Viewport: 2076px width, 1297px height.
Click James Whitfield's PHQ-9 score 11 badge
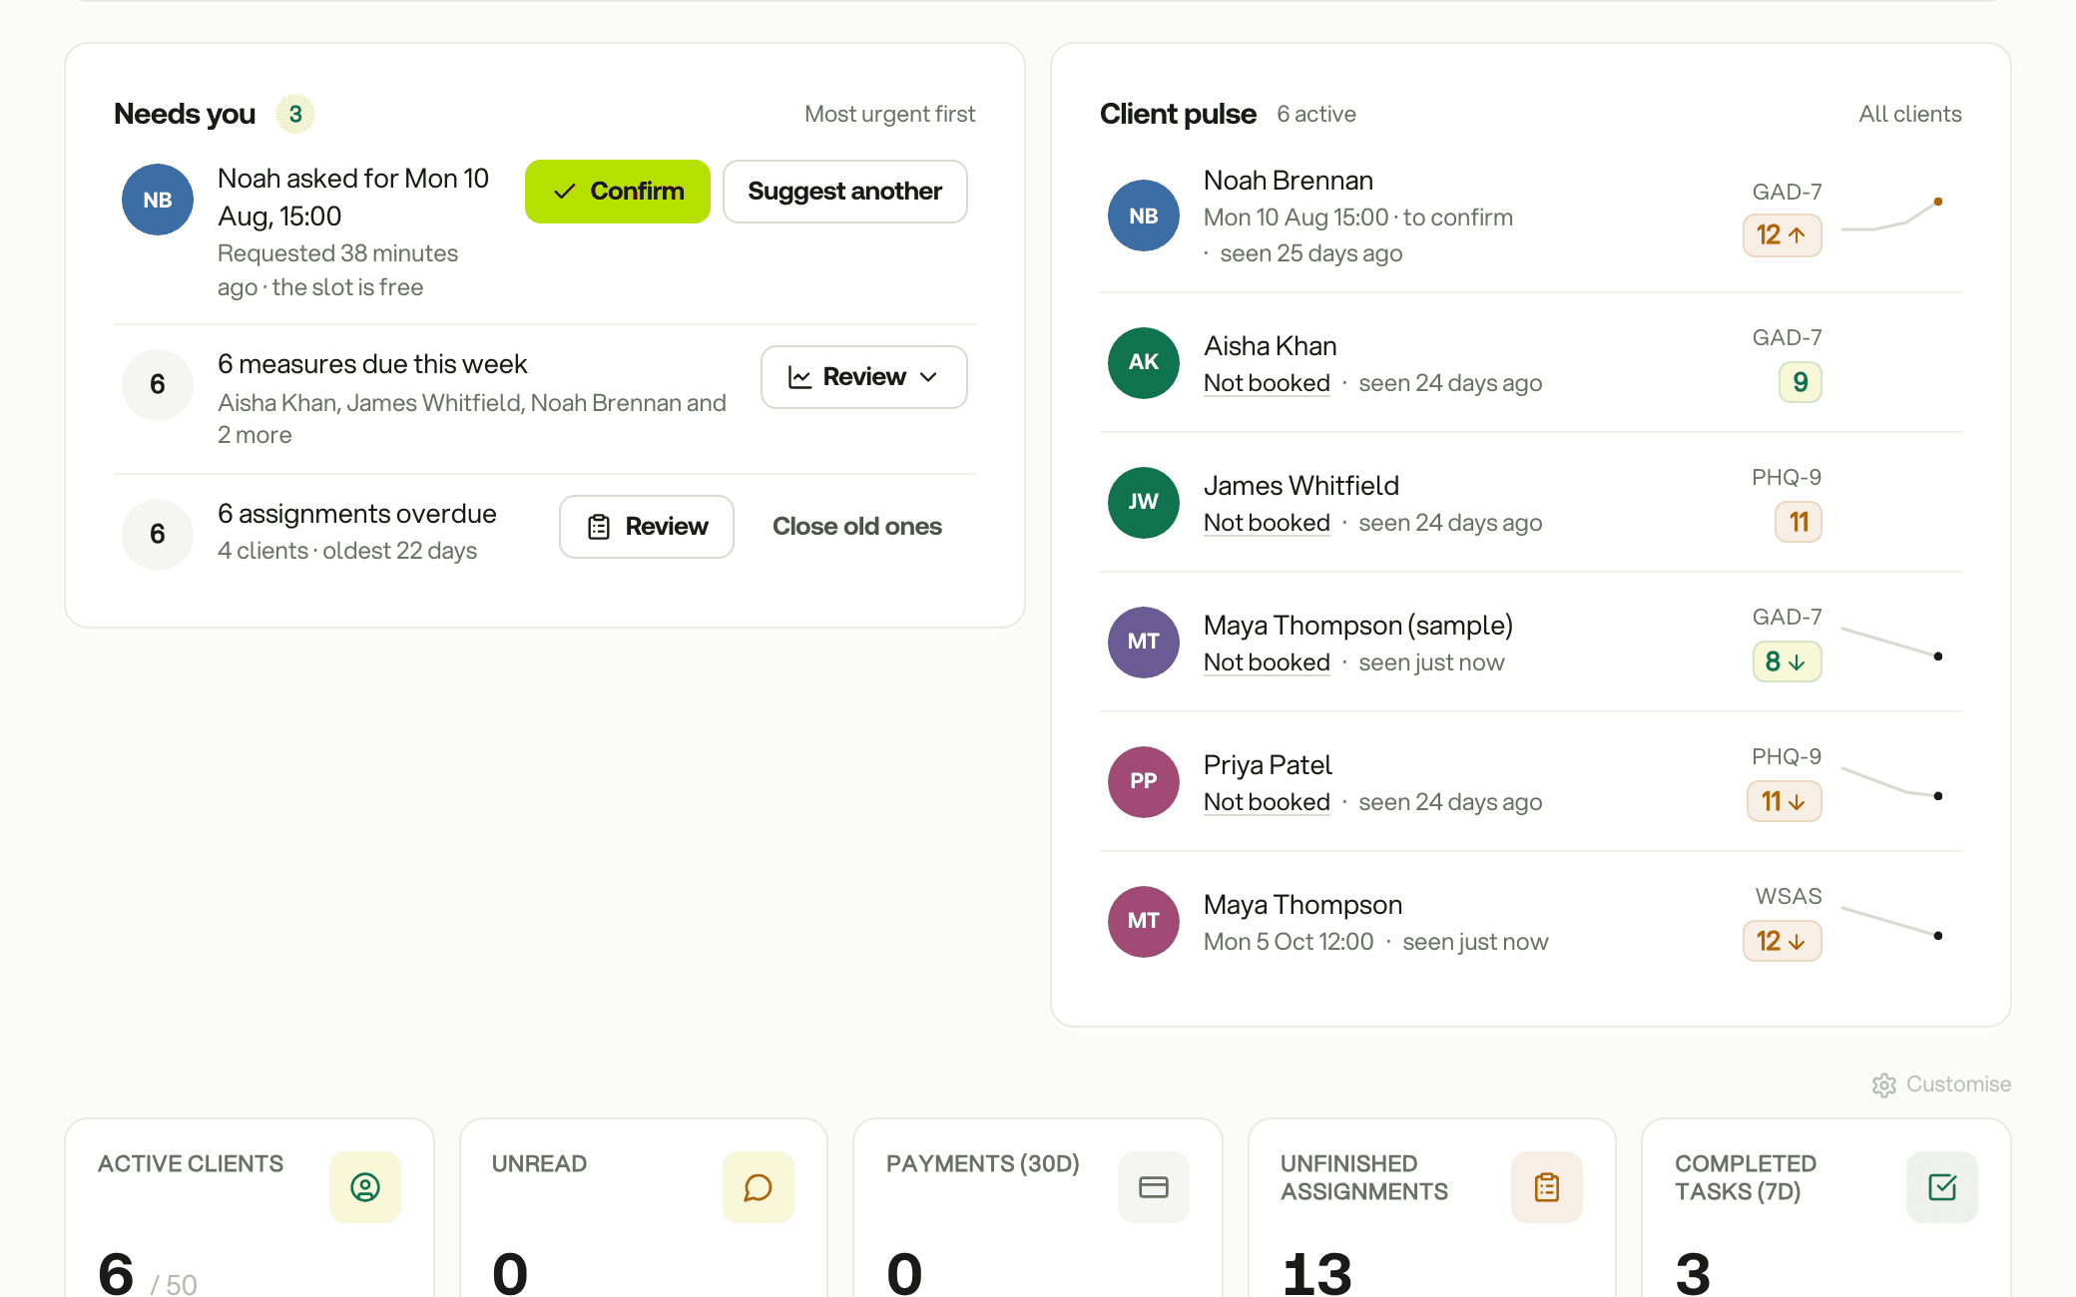[x=1799, y=522]
